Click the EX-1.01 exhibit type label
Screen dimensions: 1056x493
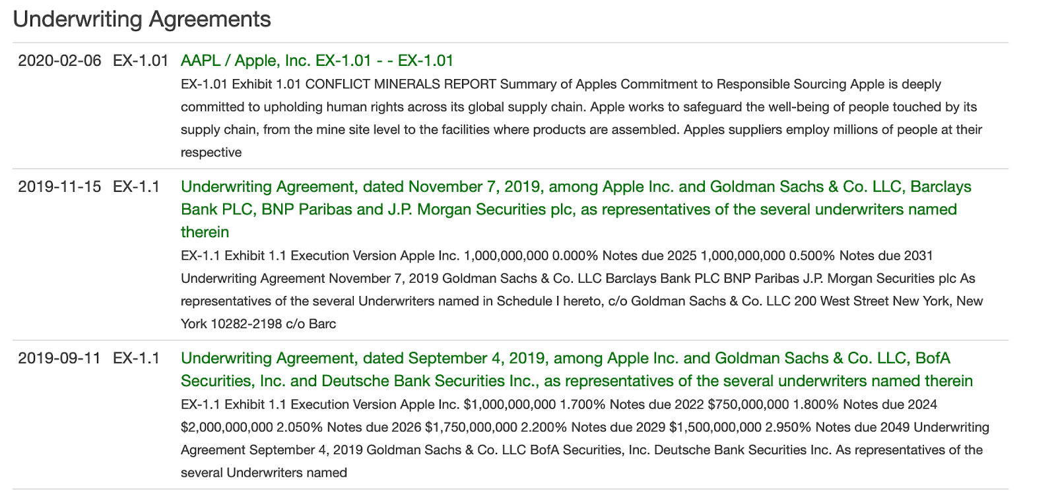click(141, 61)
